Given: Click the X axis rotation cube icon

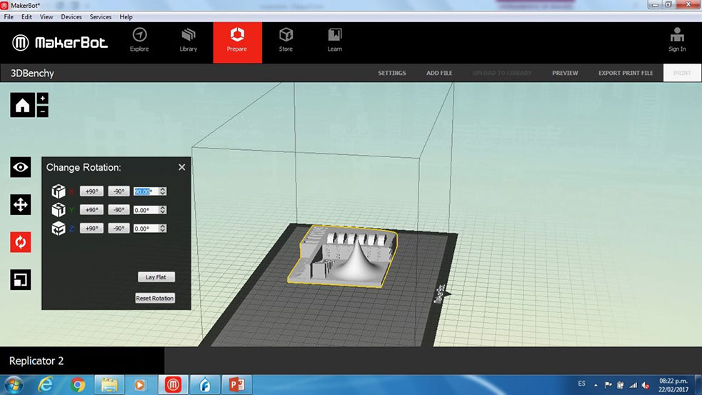Looking at the screenshot, I should click(58, 191).
